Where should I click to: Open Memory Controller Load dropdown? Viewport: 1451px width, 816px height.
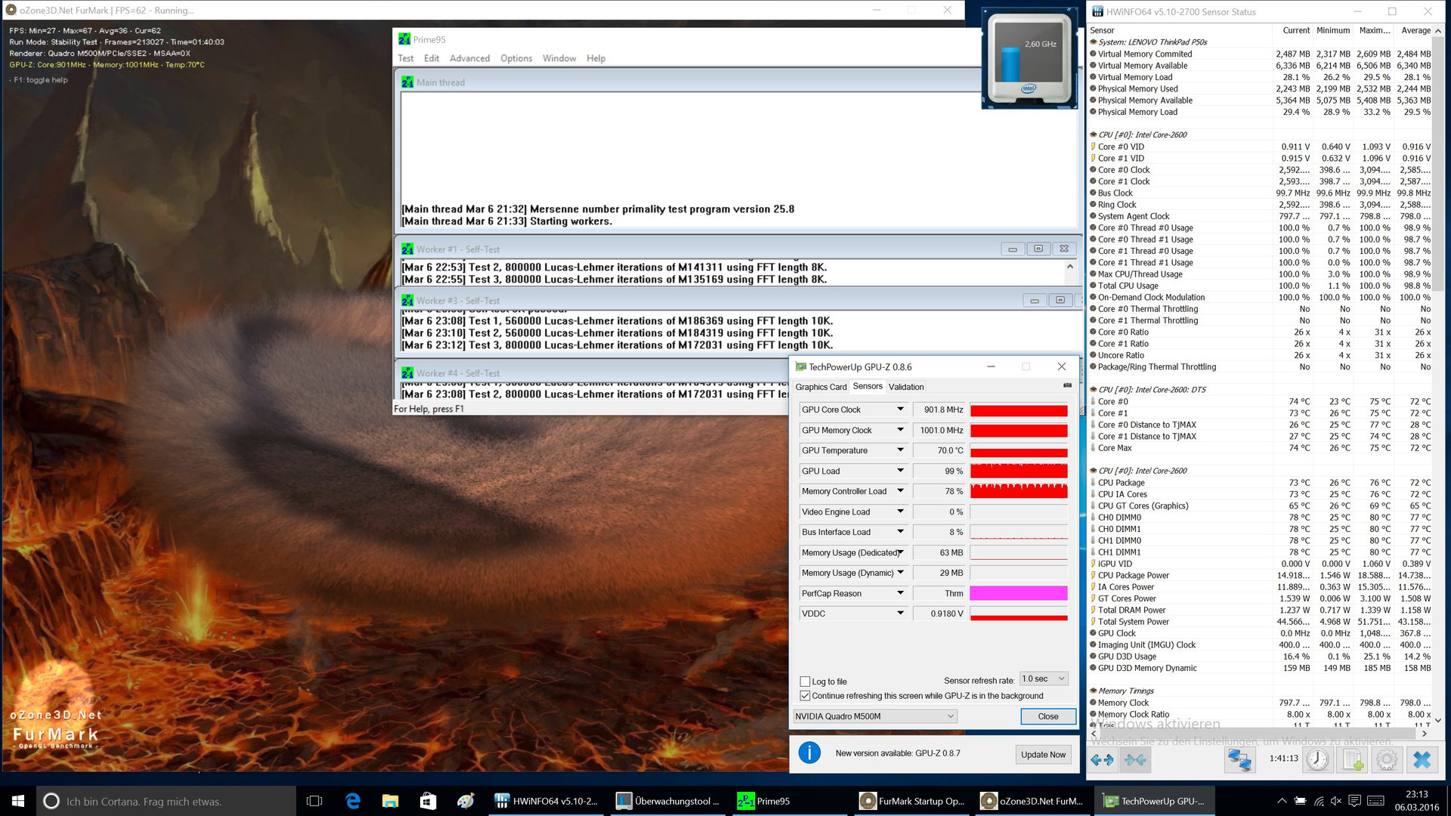(900, 491)
